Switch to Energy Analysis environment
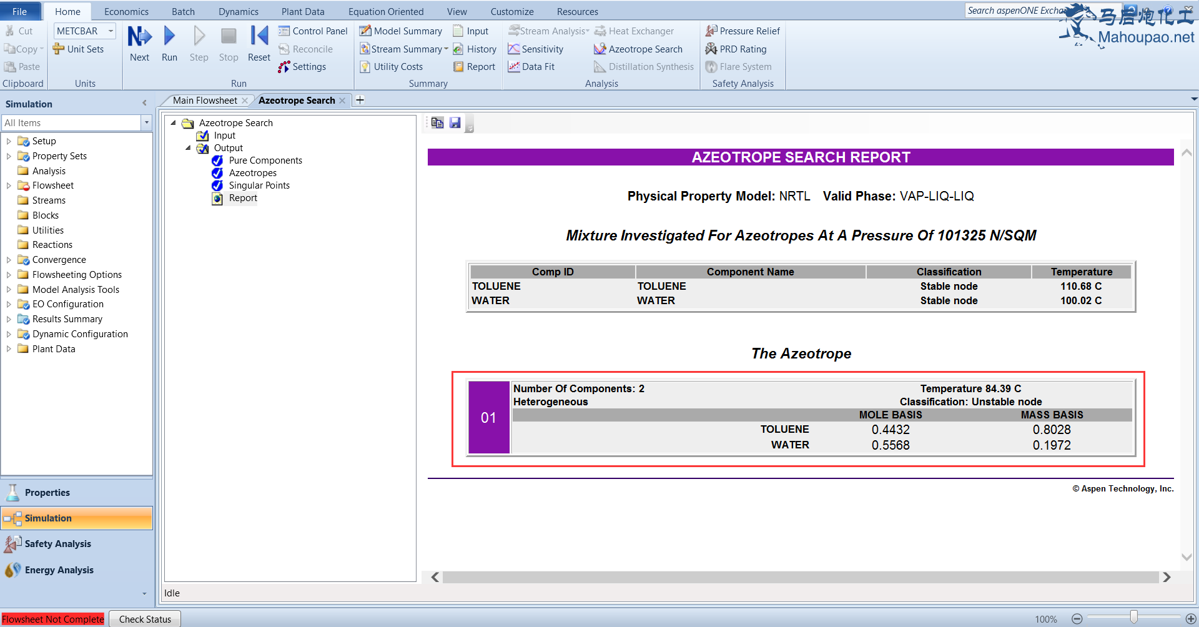Viewport: 1199px width, 627px height. coord(77,570)
